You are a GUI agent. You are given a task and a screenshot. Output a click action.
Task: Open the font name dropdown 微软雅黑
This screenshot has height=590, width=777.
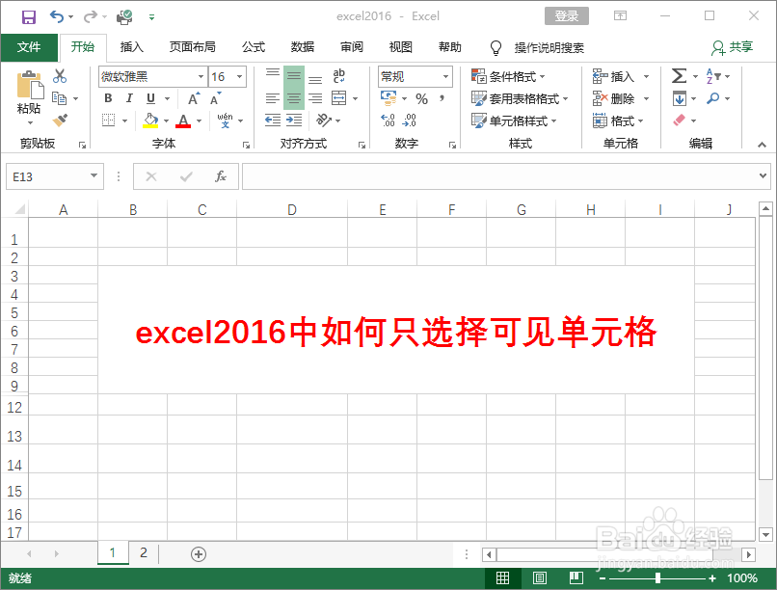[201, 76]
